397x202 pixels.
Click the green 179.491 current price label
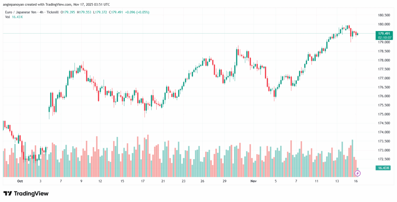pyautogui.click(x=384, y=34)
